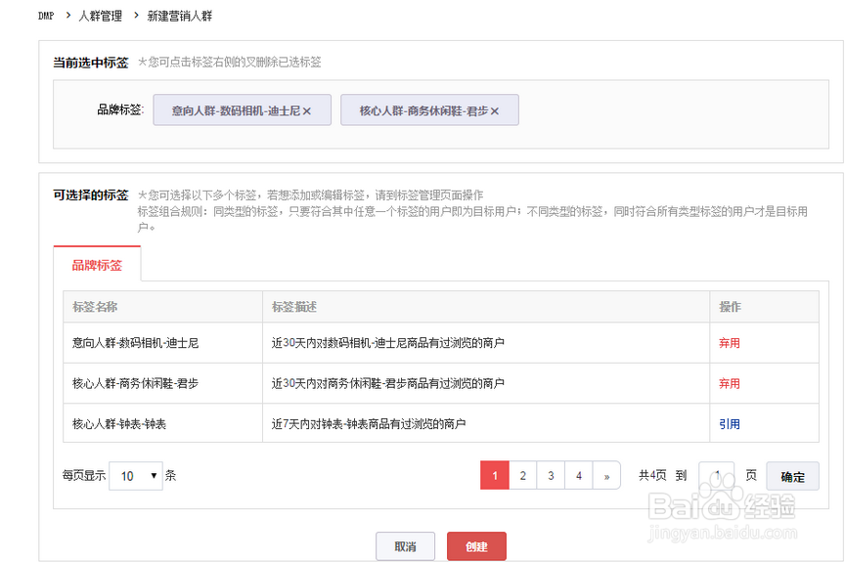Open the per-page count dropdown showing 10
This screenshot has width=845, height=562.
pos(136,476)
